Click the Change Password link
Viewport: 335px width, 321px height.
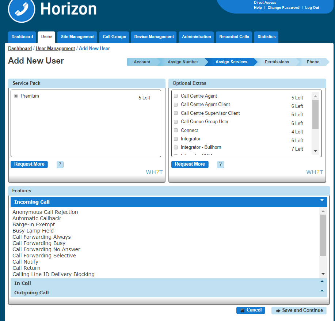click(283, 8)
